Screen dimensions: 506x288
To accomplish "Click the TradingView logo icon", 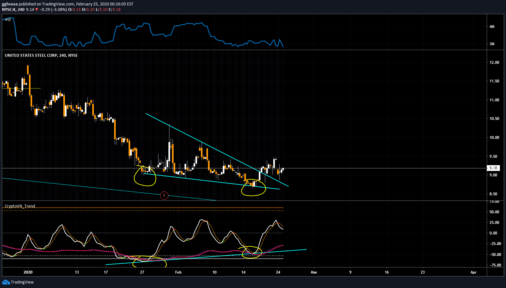I will pos(6,282).
